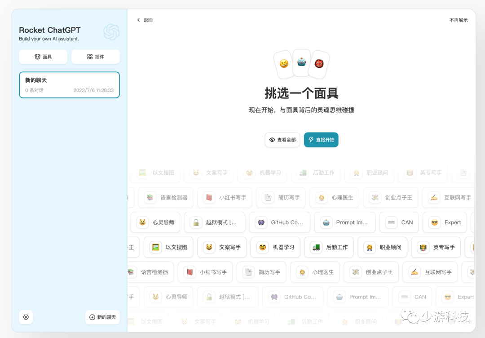485x338 pixels.
Task: Choose the fully opaque 职业顾问 mask card
Action: [383, 247]
